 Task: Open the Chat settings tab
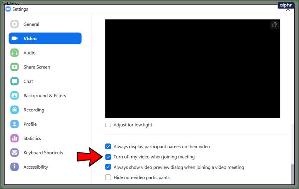pos(45,81)
